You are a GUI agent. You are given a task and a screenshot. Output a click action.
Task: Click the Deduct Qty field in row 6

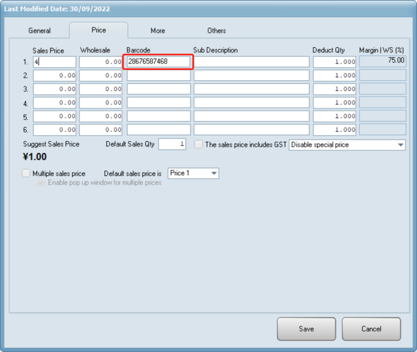pos(334,130)
